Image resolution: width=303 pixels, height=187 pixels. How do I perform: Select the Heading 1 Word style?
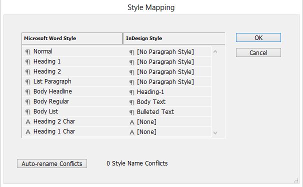tap(47, 61)
